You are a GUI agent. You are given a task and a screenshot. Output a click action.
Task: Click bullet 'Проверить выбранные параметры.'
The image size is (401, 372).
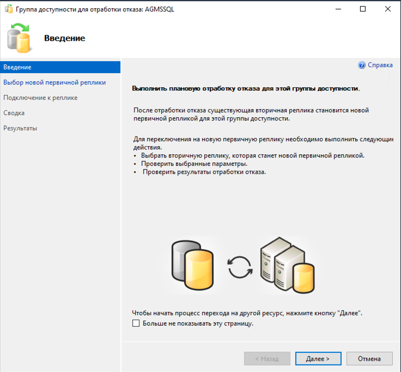195,164
